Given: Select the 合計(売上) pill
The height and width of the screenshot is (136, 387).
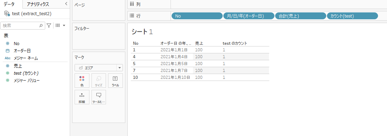Looking at the screenshot, I should pyautogui.click(x=301, y=16).
